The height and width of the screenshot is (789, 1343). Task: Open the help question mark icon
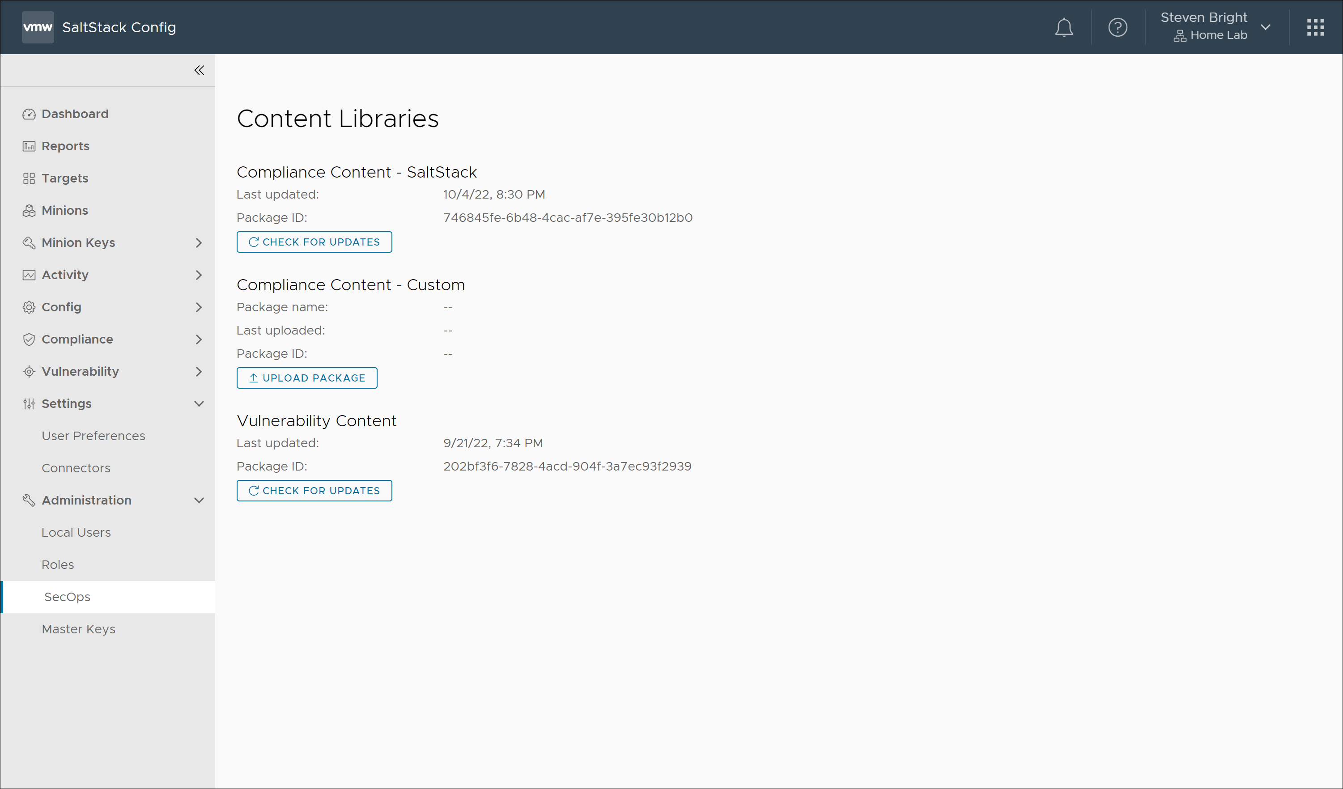pos(1118,27)
